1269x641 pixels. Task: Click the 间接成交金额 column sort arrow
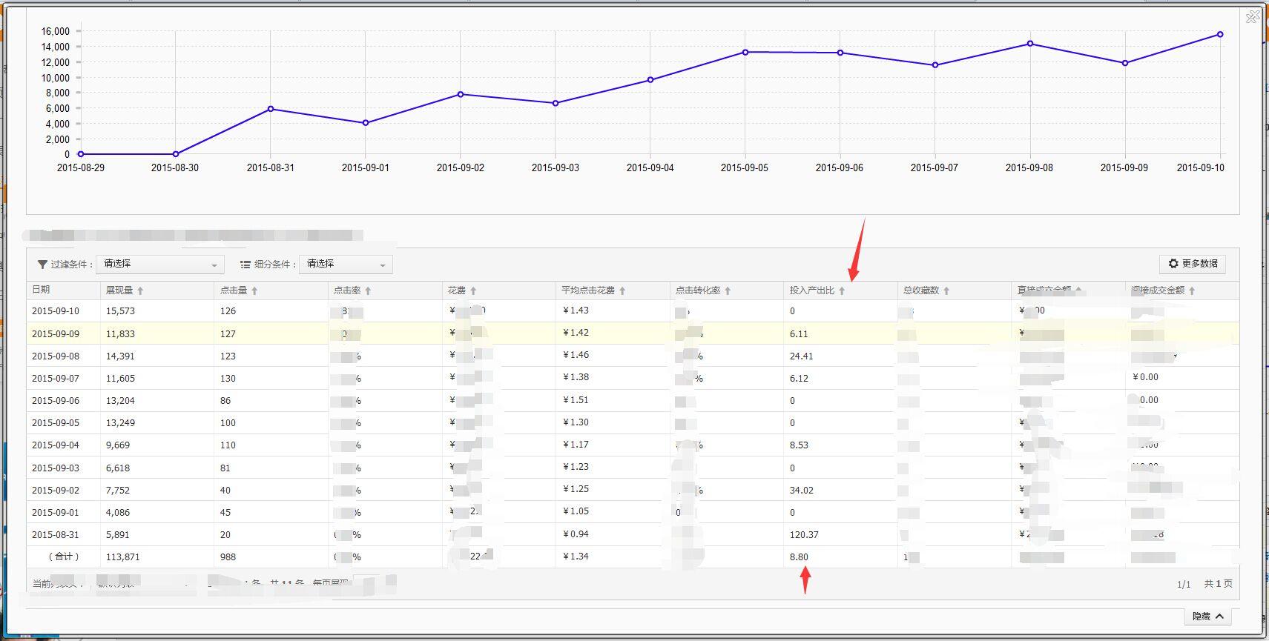tap(1192, 290)
